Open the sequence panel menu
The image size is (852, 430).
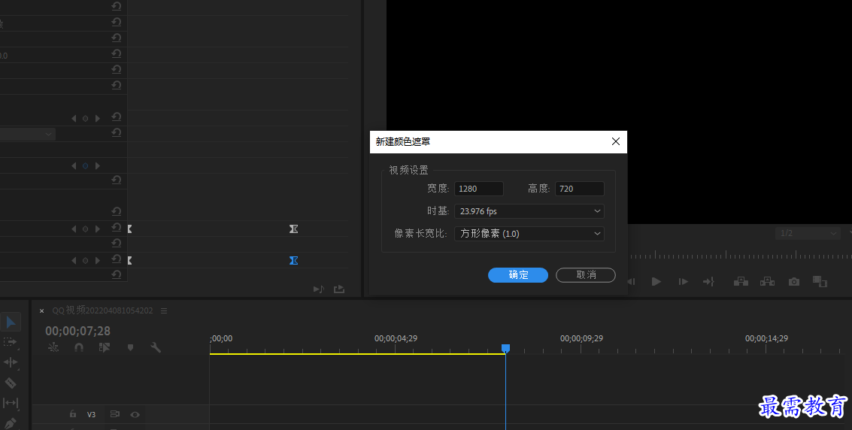pos(163,310)
